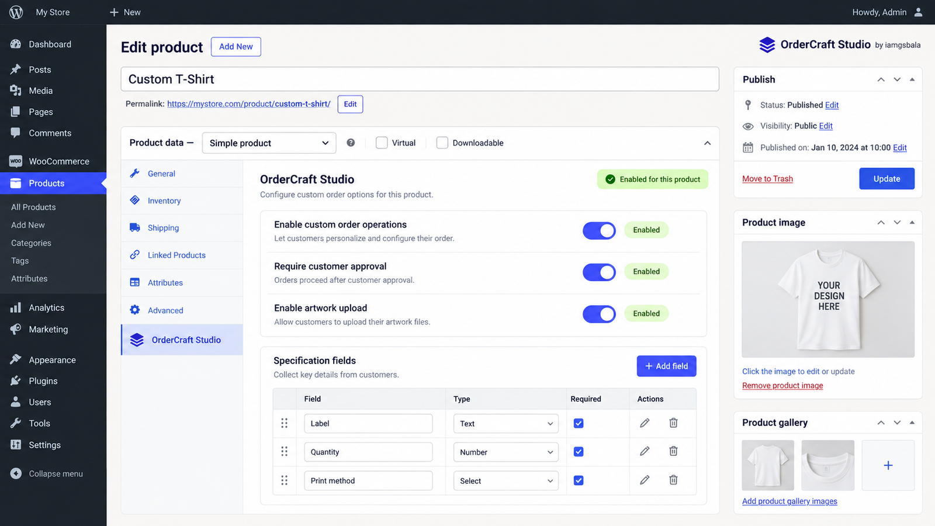The height and width of the screenshot is (526, 935).
Task: Uncheck Required for Print method field
Action: point(579,480)
